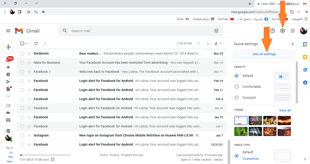The width and height of the screenshot is (310, 164).
Task: Click View all themes link
Action: [x=285, y=110]
